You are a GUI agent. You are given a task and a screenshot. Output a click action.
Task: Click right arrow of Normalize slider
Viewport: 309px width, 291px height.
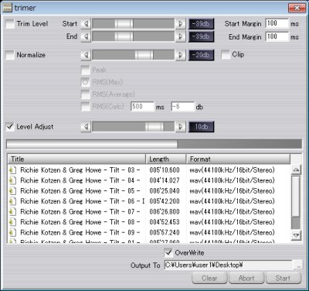(181, 55)
